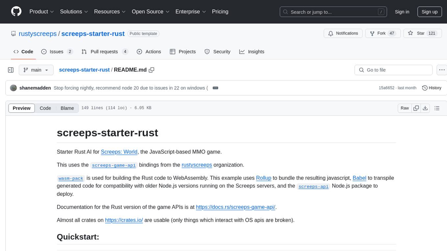Image resolution: width=447 pixels, height=251 pixels.
Task: Open shanemadden's profile avatar
Action: 13,88
